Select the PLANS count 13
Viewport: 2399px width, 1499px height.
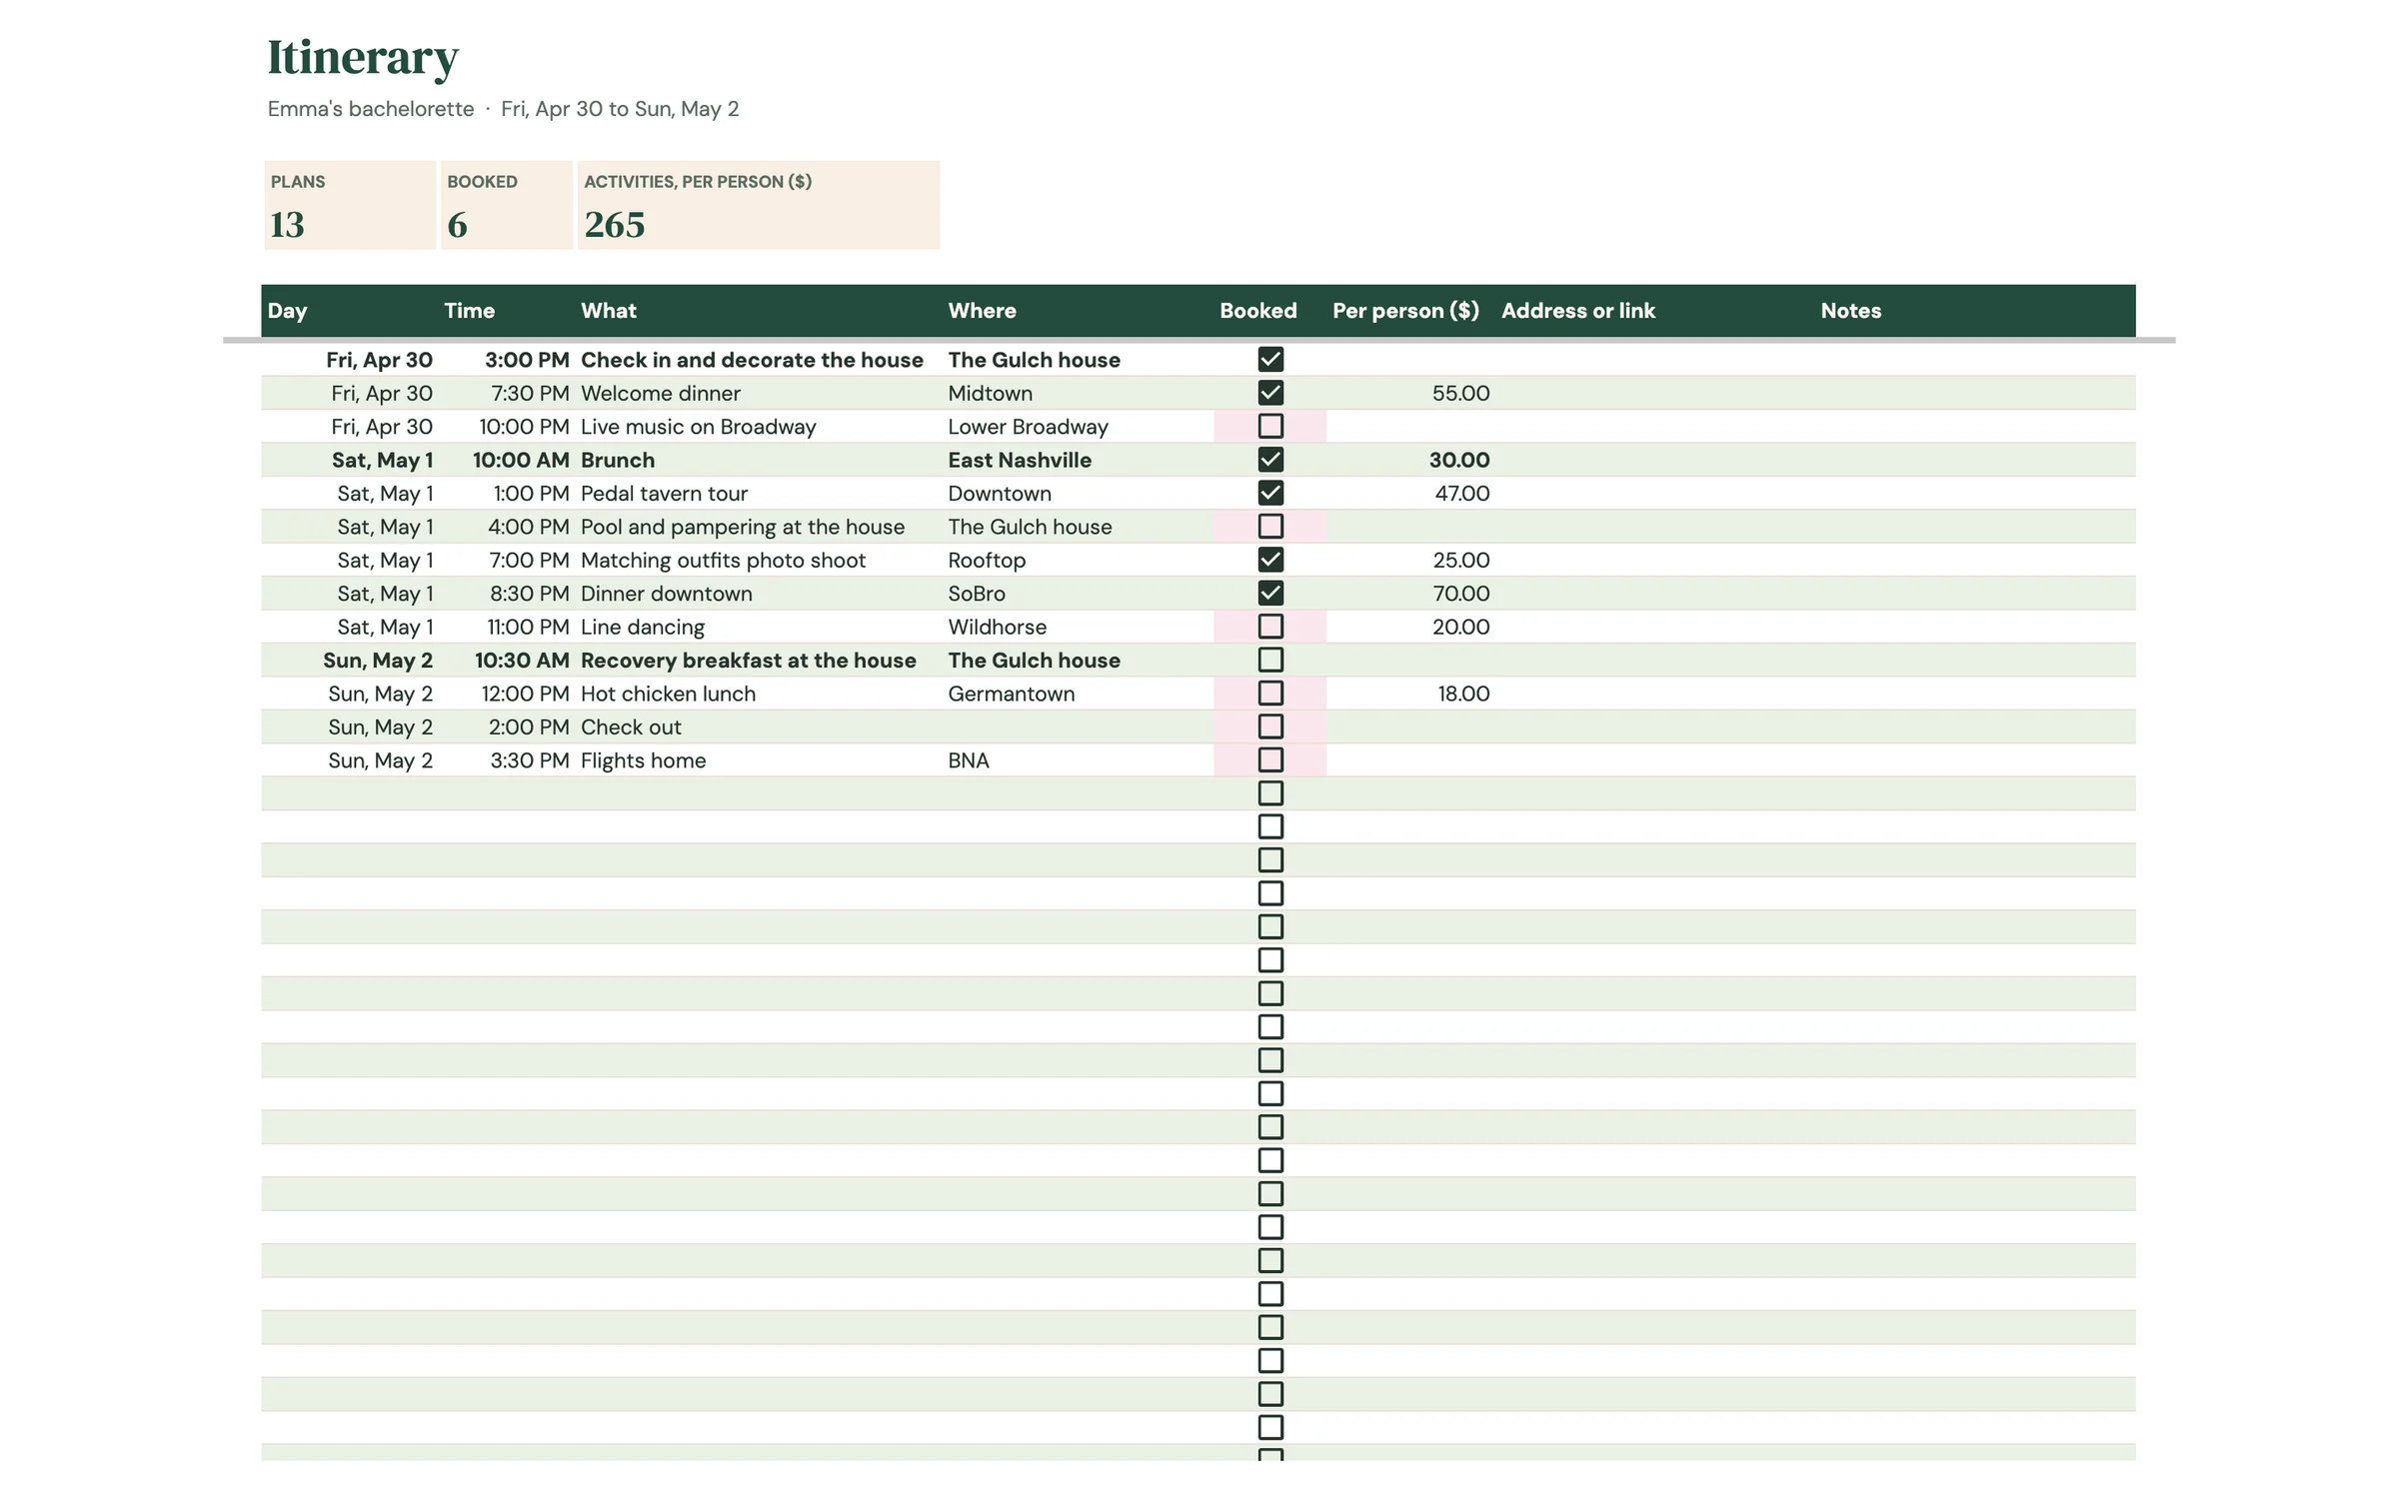[287, 225]
